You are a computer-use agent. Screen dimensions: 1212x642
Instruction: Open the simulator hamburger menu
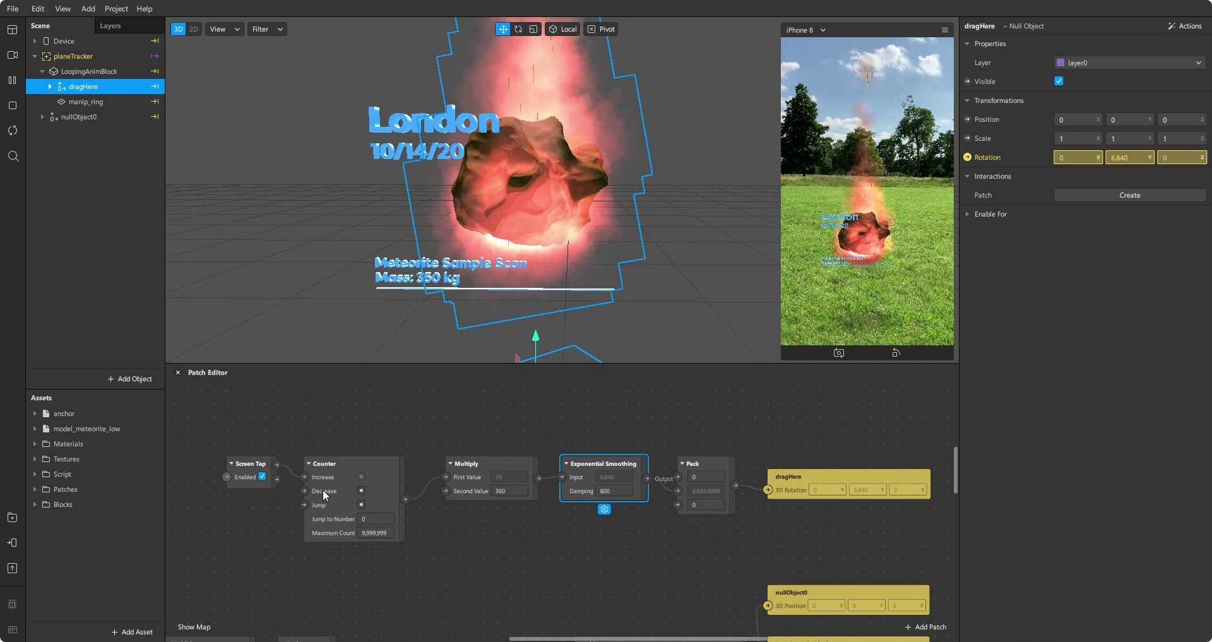(944, 30)
